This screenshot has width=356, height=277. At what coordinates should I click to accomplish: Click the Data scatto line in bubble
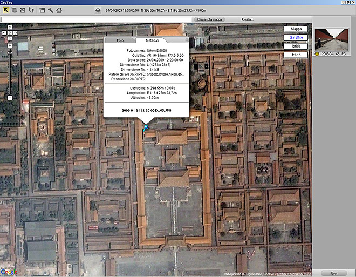coord(155,60)
